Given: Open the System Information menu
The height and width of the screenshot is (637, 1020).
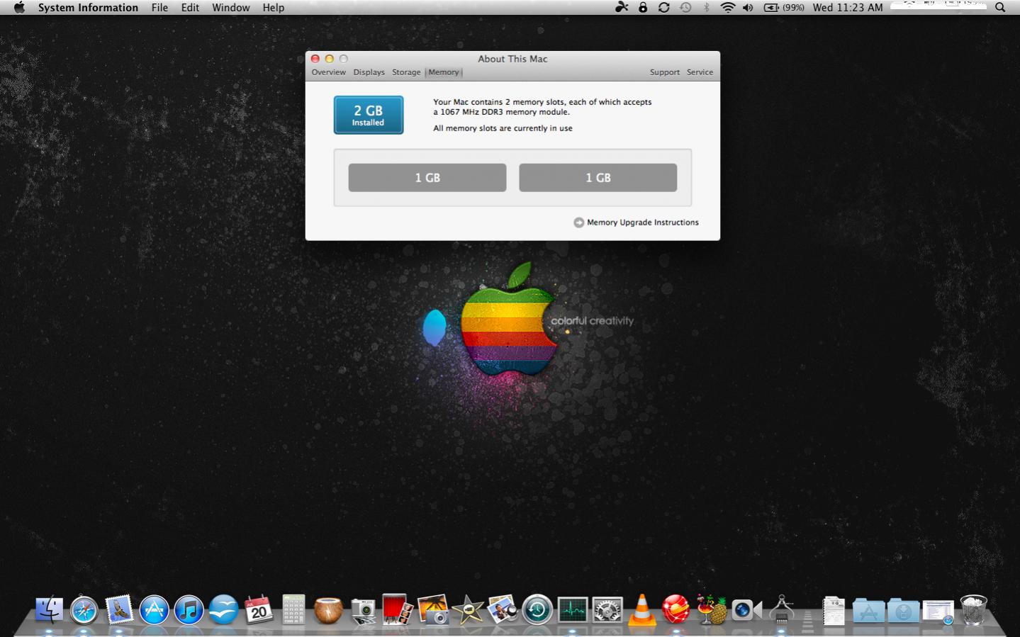Looking at the screenshot, I should (x=88, y=7).
